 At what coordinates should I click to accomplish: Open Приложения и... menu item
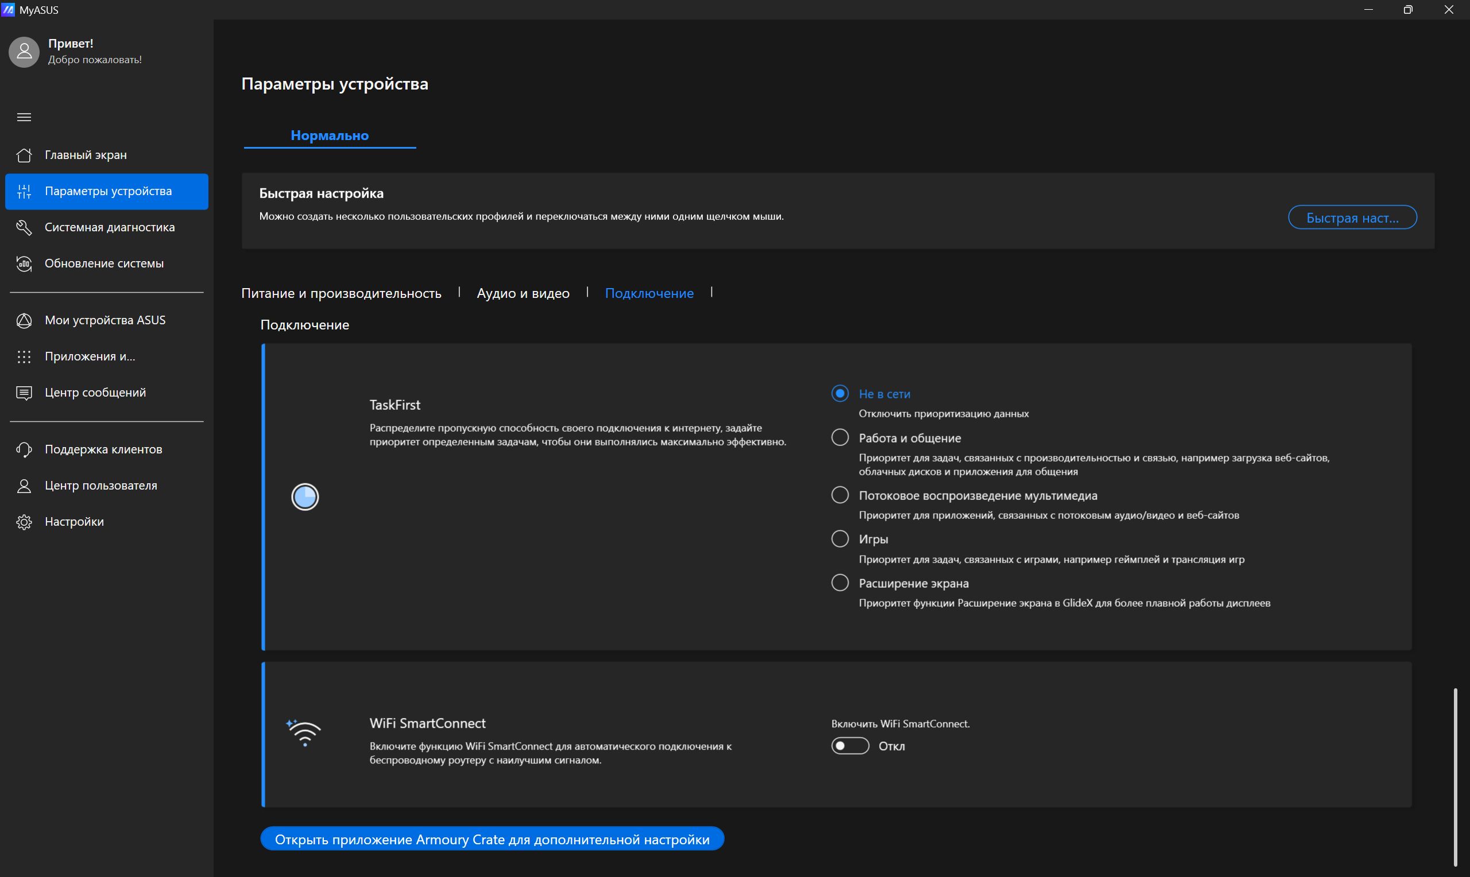point(106,356)
